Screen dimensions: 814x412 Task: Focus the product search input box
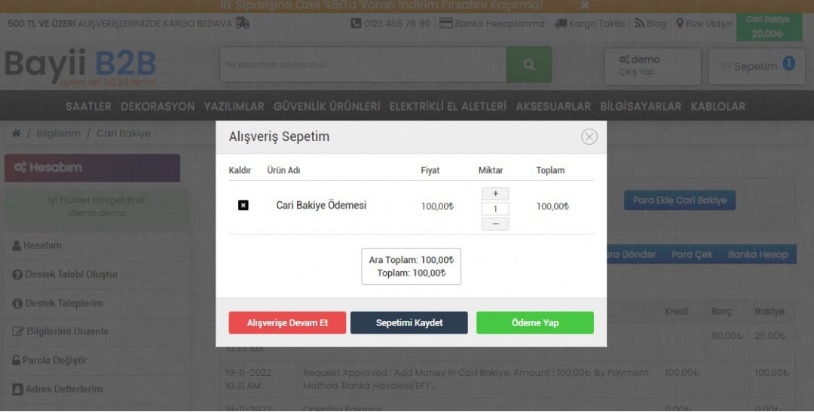click(x=363, y=65)
